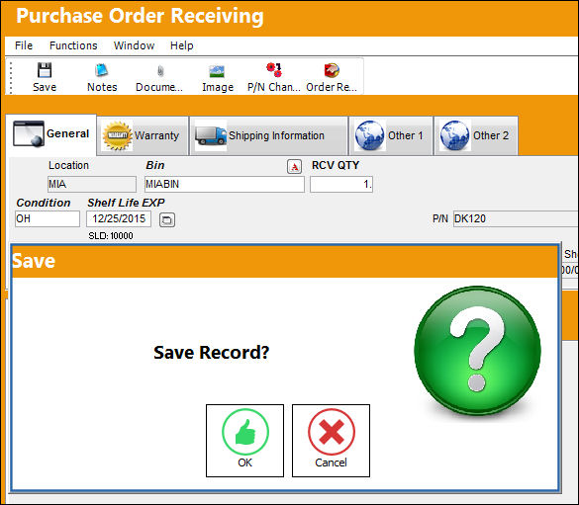Click the RCV QTY input field
The height and width of the screenshot is (505, 579).
341,184
